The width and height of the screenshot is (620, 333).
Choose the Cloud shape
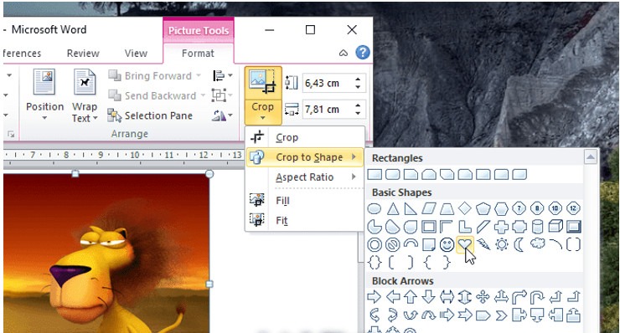[x=537, y=243]
